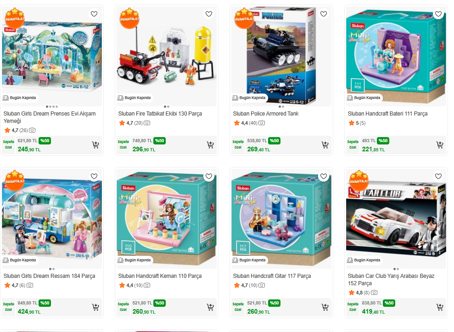Add Sluban Car Club Yarış Arabası to cart
Image resolution: width=454 pixels, height=332 pixels.
pos(440,307)
